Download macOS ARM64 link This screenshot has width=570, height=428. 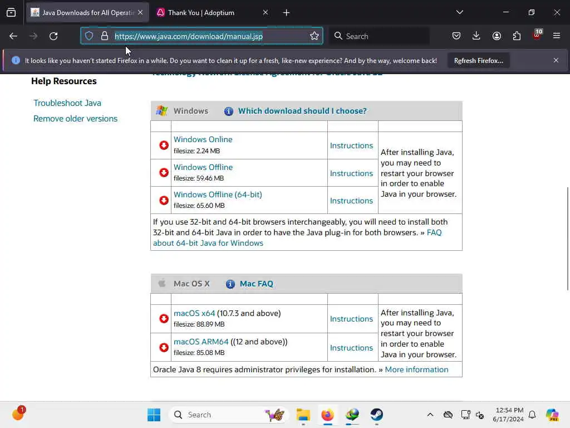click(201, 342)
